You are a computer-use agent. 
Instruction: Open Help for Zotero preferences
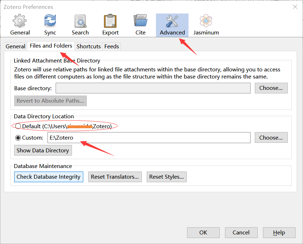click(279, 233)
